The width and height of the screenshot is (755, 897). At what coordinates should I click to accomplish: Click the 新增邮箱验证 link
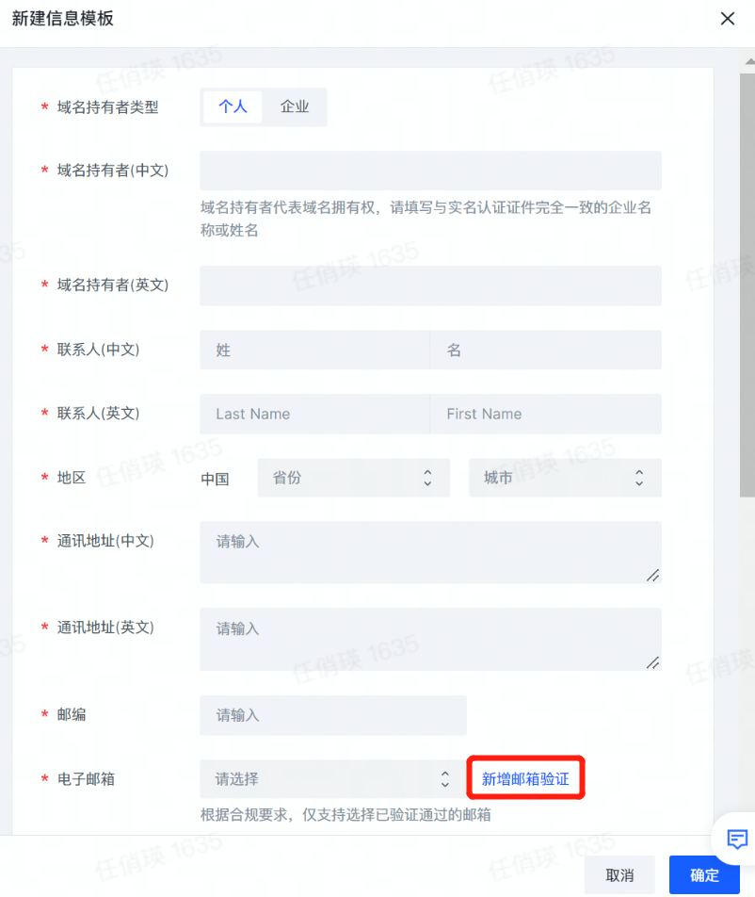click(525, 779)
